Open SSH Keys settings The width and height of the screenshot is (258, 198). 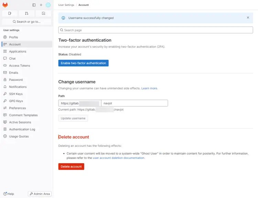point(16,94)
